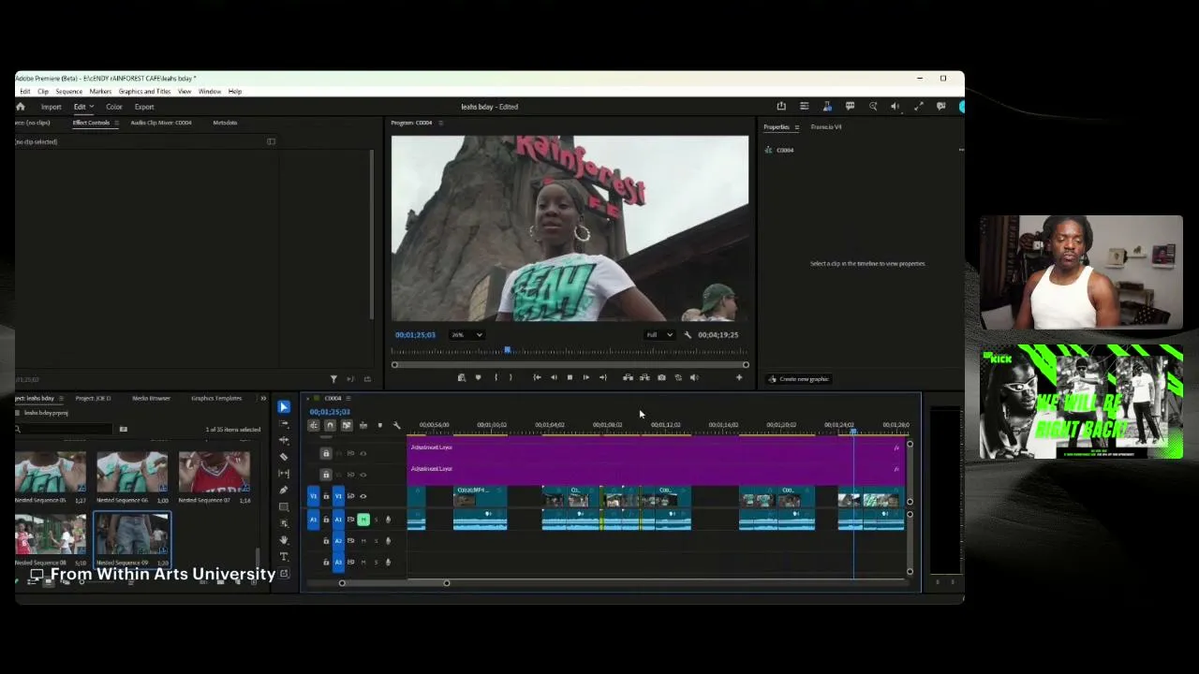
Task: Open the Window menu
Action: click(x=210, y=92)
